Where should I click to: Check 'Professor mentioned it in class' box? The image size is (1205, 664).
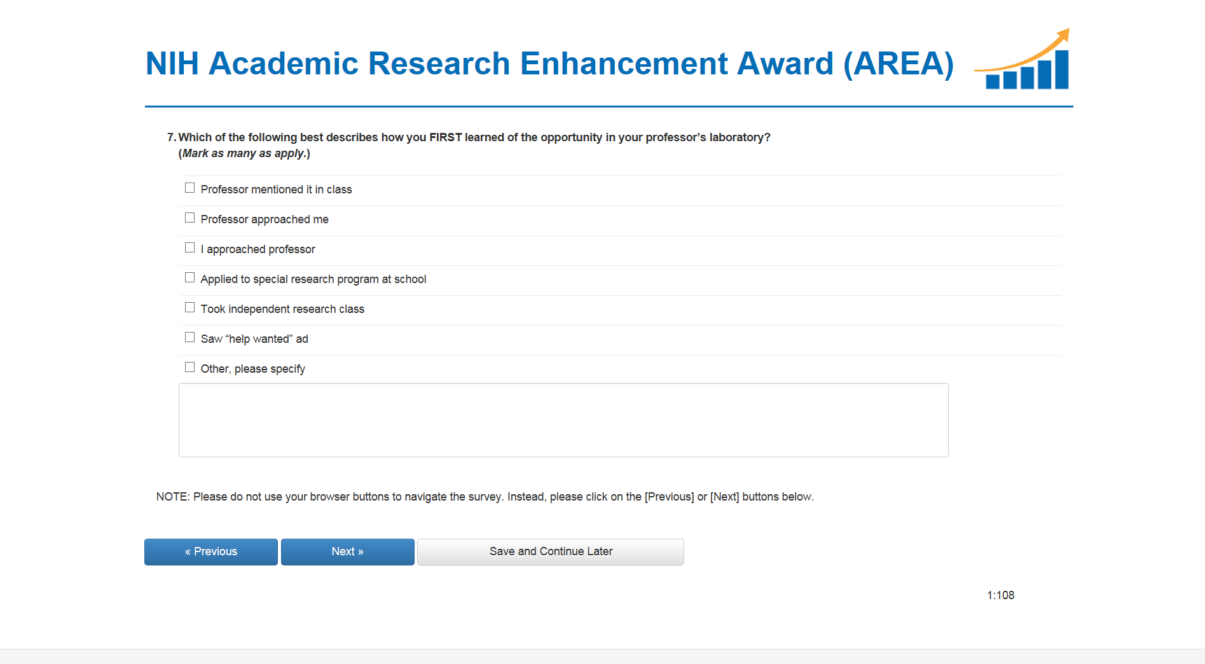pyautogui.click(x=189, y=188)
